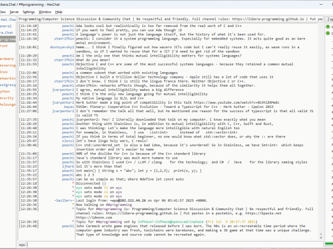Image resolution: width=333 pixels, height=249 pixels.
Task: Click the second green user status icon
Action: click(x=329, y=33)
